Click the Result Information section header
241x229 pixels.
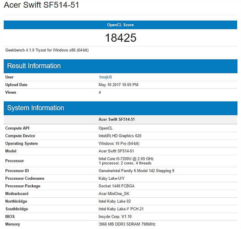[x=34, y=66]
